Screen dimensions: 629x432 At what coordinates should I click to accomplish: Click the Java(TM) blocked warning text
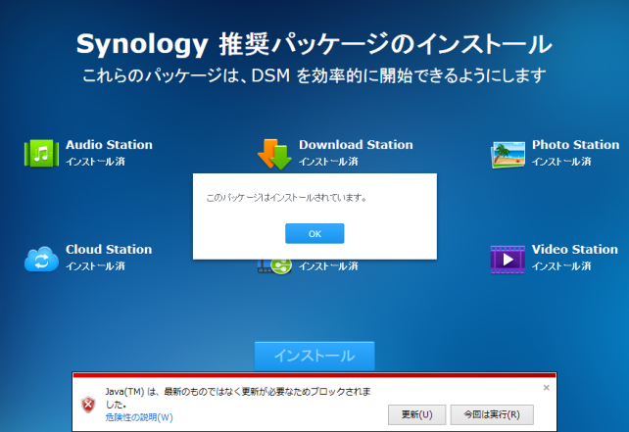pyautogui.click(x=238, y=398)
